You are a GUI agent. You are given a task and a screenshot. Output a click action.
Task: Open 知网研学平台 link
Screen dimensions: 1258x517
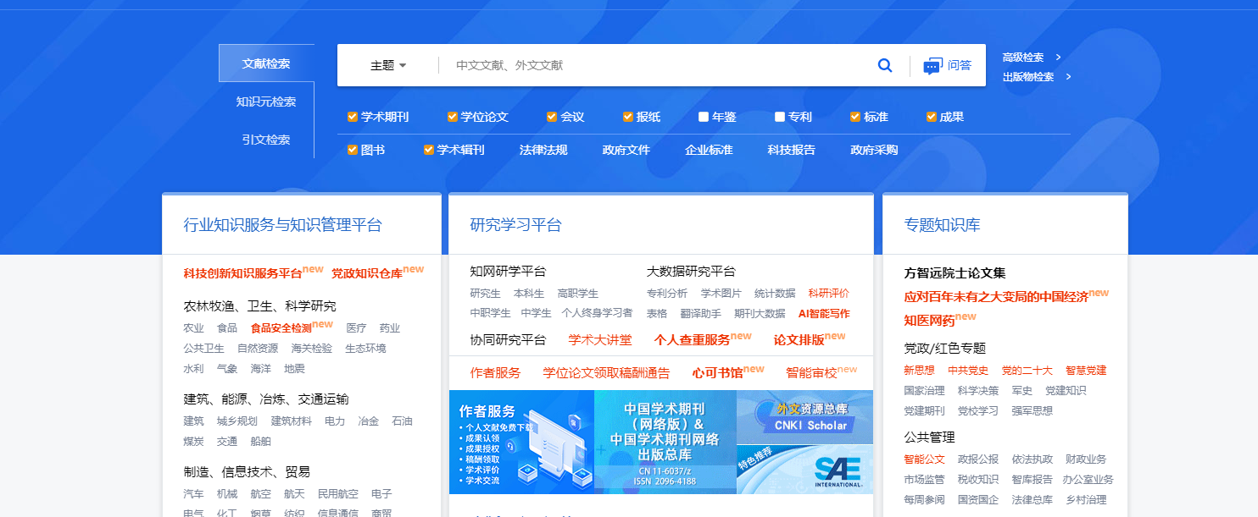coord(508,272)
